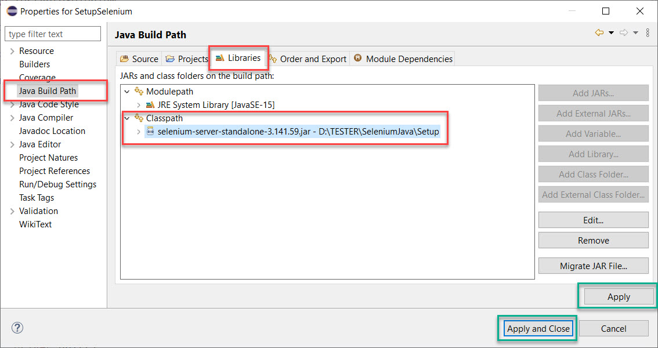658x348 pixels.
Task: Expand the Resource category
Action: pos(12,51)
